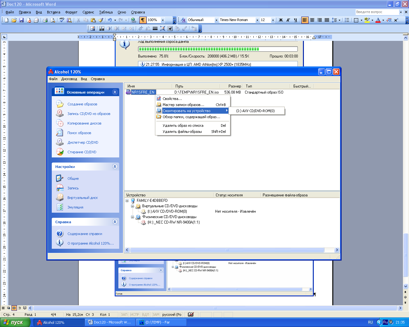Click the Запись CD/DVD из образов link
The height and width of the screenshot is (327, 409).
(x=89, y=114)
